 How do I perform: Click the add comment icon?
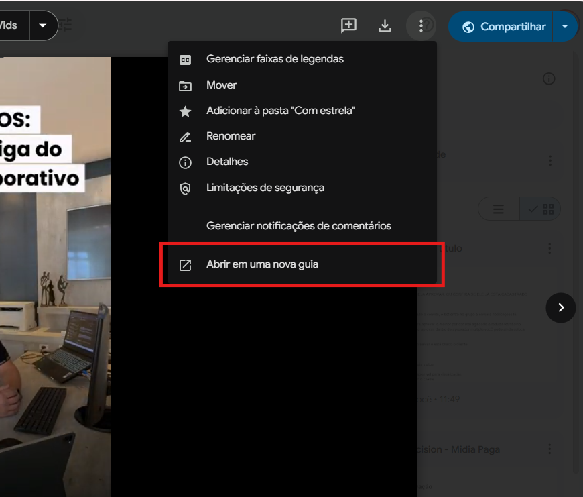[x=348, y=26]
